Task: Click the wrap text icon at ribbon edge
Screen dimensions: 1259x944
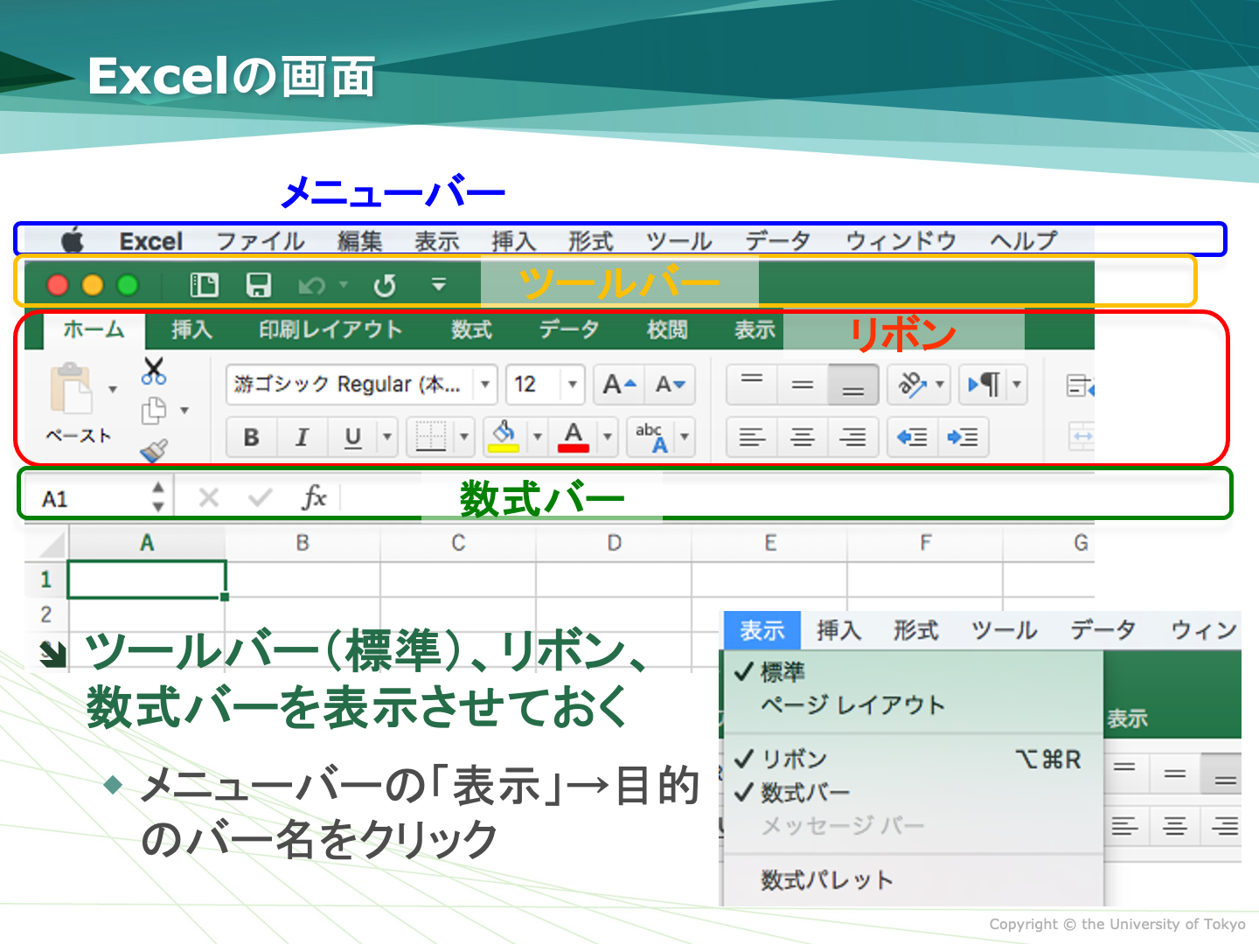Action: point(1081,385)
